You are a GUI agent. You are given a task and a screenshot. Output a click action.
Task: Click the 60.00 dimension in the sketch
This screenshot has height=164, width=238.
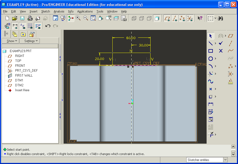click(131, 38)
